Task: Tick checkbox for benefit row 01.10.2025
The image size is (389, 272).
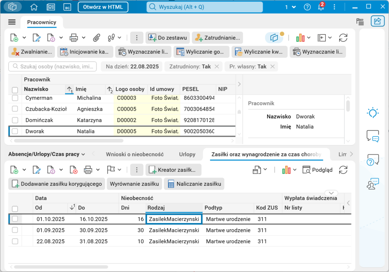Action: pyautogui.click(x=15, y=219)
